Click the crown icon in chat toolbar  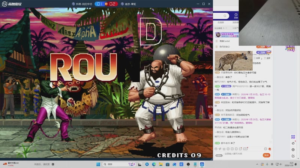(x=224, y=149)
